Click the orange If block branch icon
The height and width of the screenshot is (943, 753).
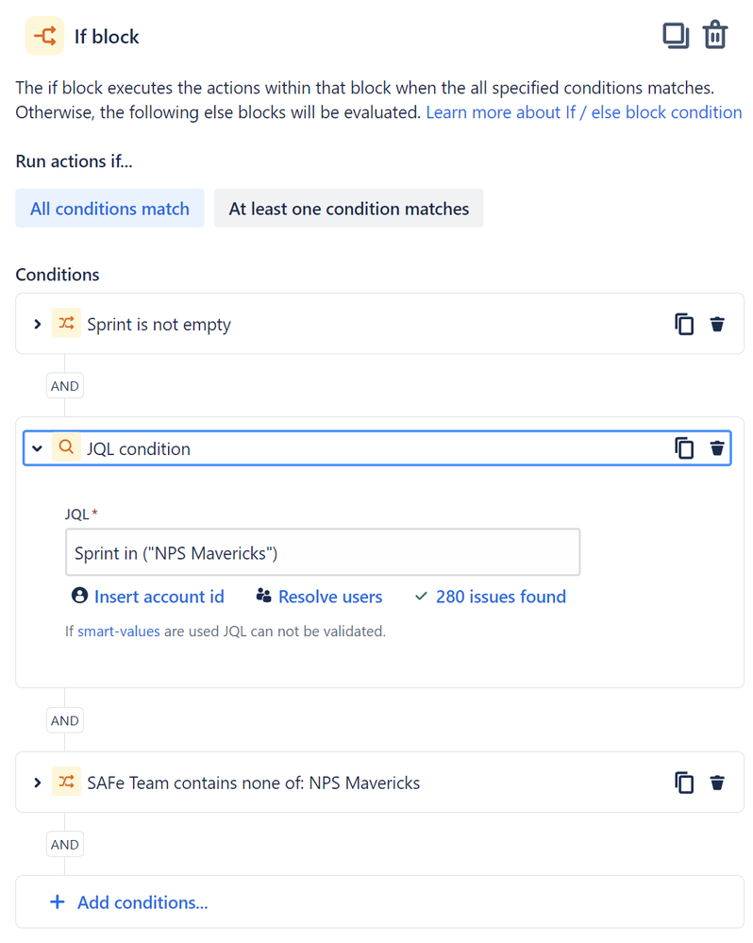[x=44, y=36]
